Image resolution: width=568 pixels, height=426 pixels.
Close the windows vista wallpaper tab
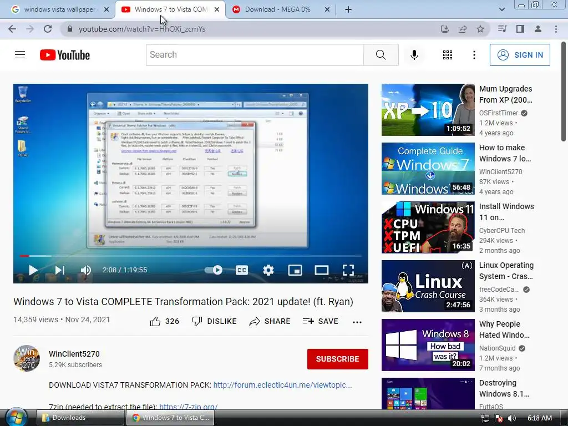click(x=106, y=9)
